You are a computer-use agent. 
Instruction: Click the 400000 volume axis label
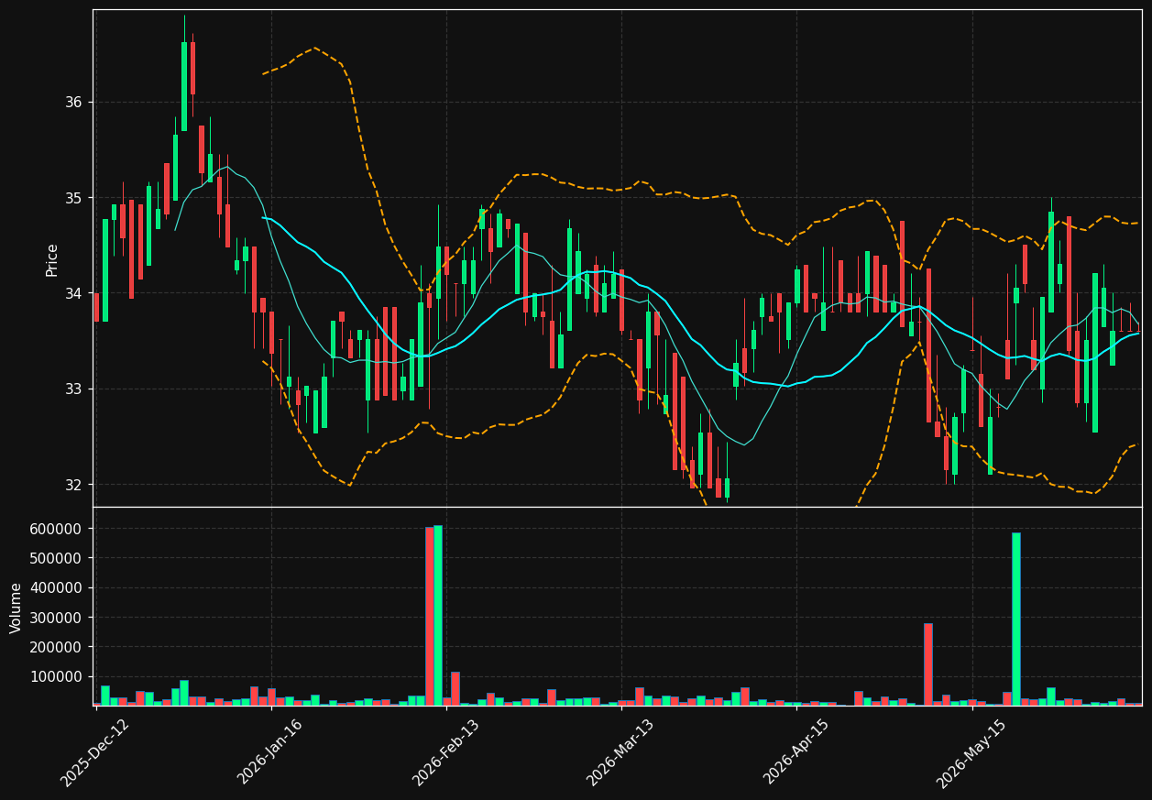(56, 588)
